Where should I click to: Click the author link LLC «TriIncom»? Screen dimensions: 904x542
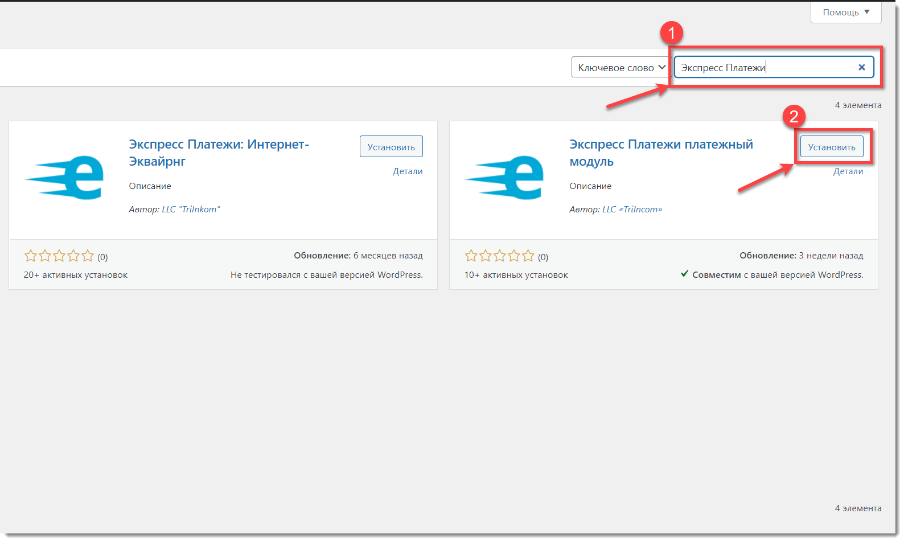click(632, 210)
